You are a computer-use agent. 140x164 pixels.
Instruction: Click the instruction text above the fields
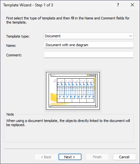68,20
